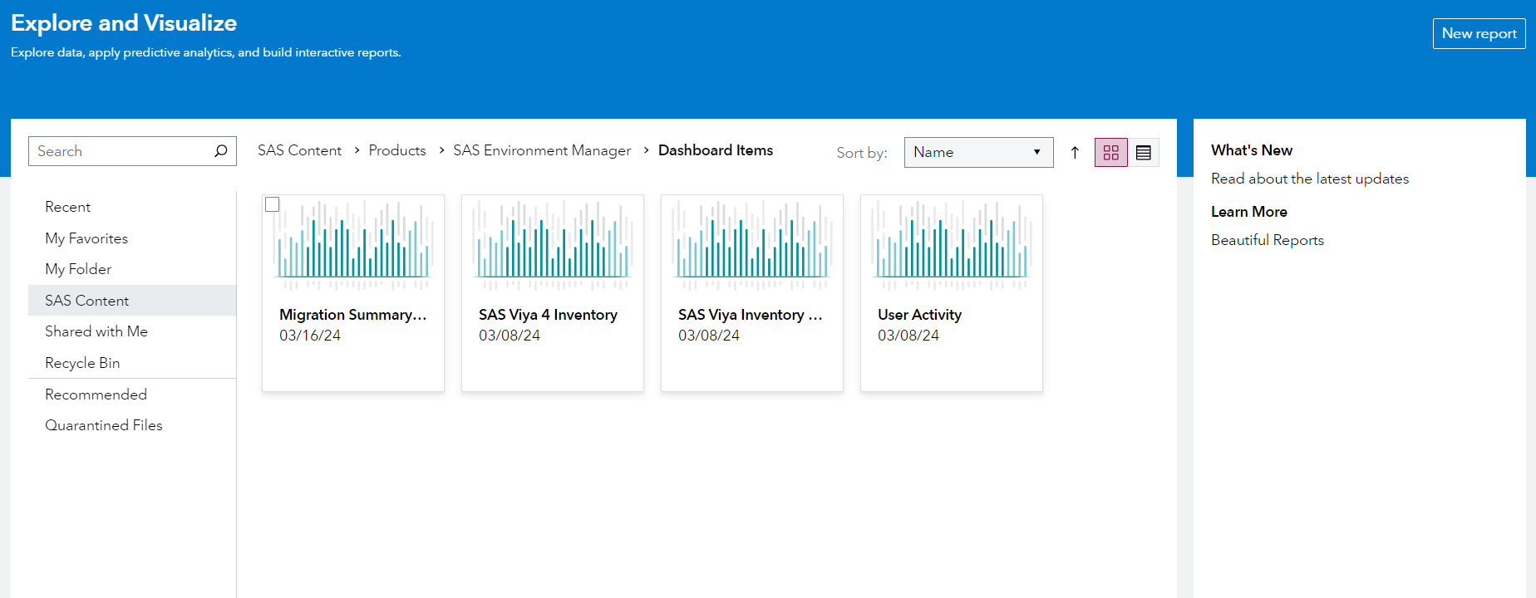This screenshot has height=598, width=1536.
Task: Expand the Sort by Name dropdown
Action: pyautogui.click(x=977, y=153)
